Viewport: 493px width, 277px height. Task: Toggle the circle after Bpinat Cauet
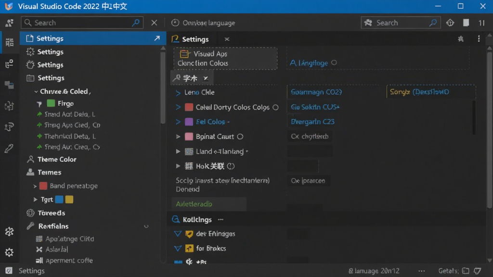tap(240, 137)
